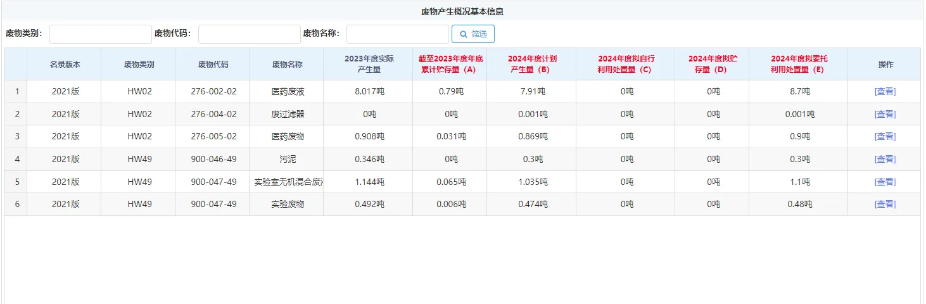This screenshot has height=304, width=926.
Task: Click the 2024年度计划产生量（B） column header
Action: pyautogui.click(x=532, y=64)
